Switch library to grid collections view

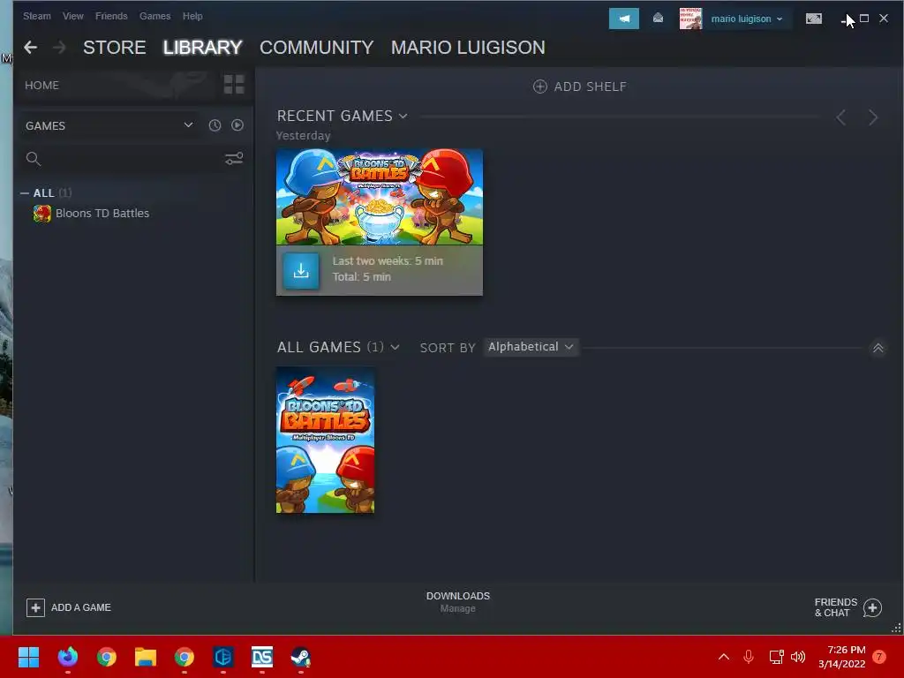click(x=234, y=85)
